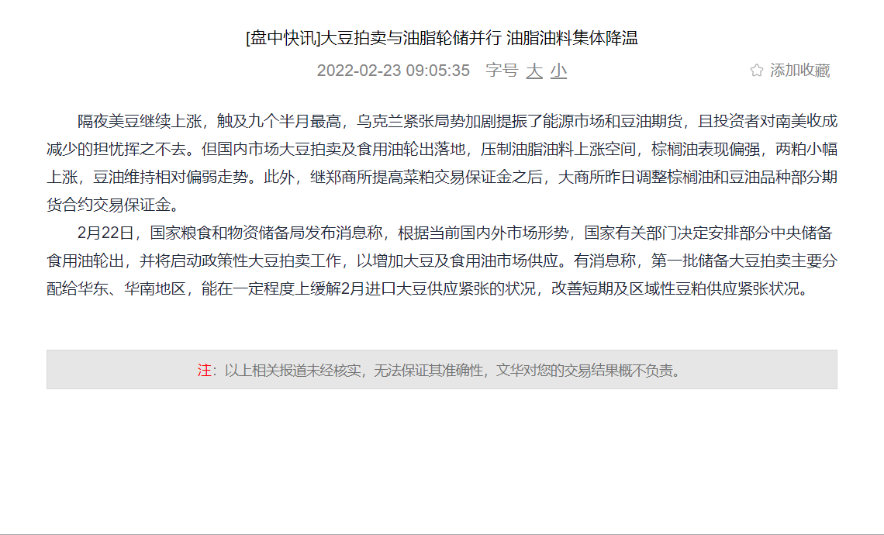
Task: Click the timestamp 2022-02-23 09:05:35
Action: click(x=393, y=71)
